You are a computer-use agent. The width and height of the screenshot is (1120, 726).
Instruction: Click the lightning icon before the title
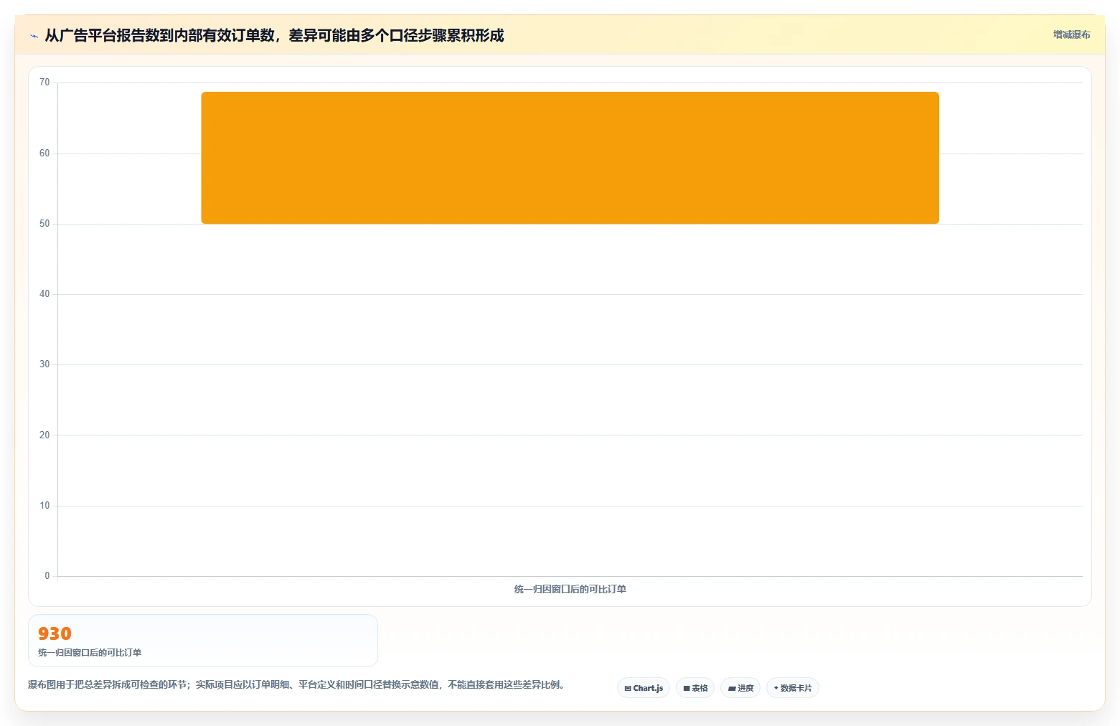(x=34, y=36)
